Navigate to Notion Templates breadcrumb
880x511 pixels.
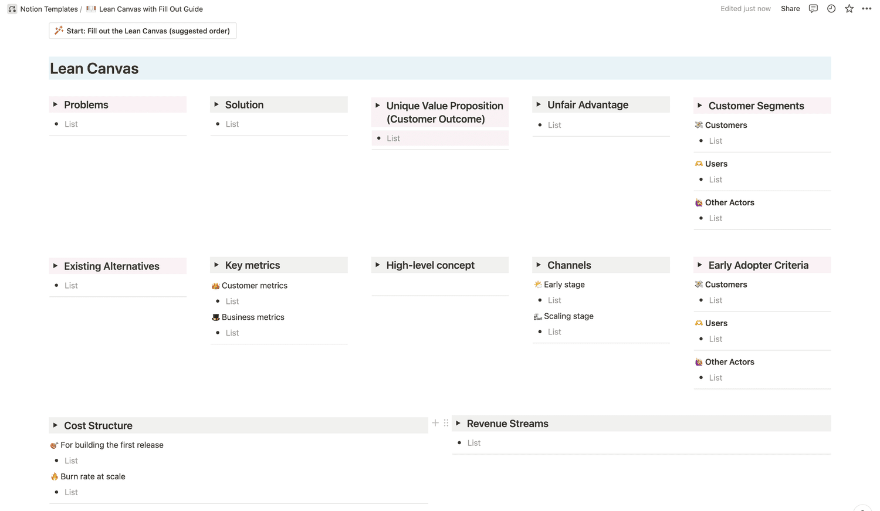coord(48,9)
